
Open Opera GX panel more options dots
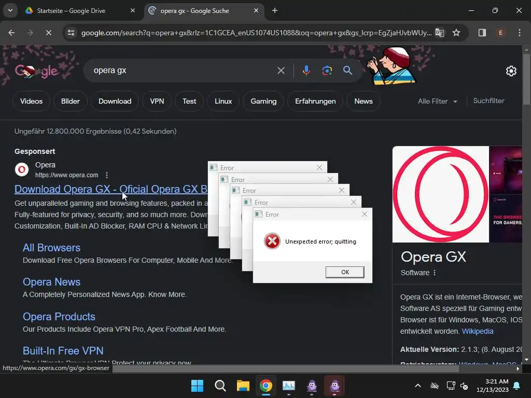pos(435,273)
